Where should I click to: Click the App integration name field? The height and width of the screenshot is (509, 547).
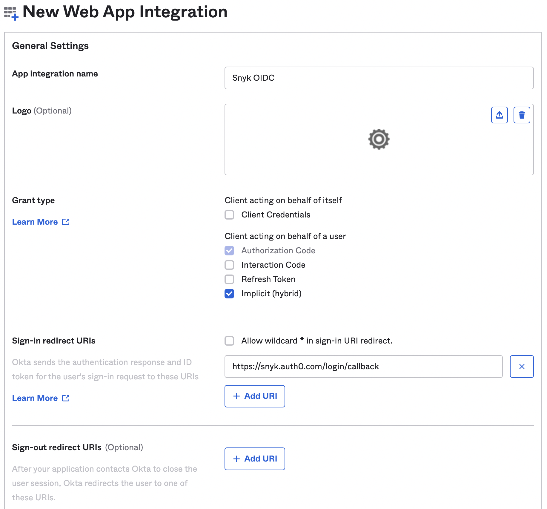pos(379,78)
